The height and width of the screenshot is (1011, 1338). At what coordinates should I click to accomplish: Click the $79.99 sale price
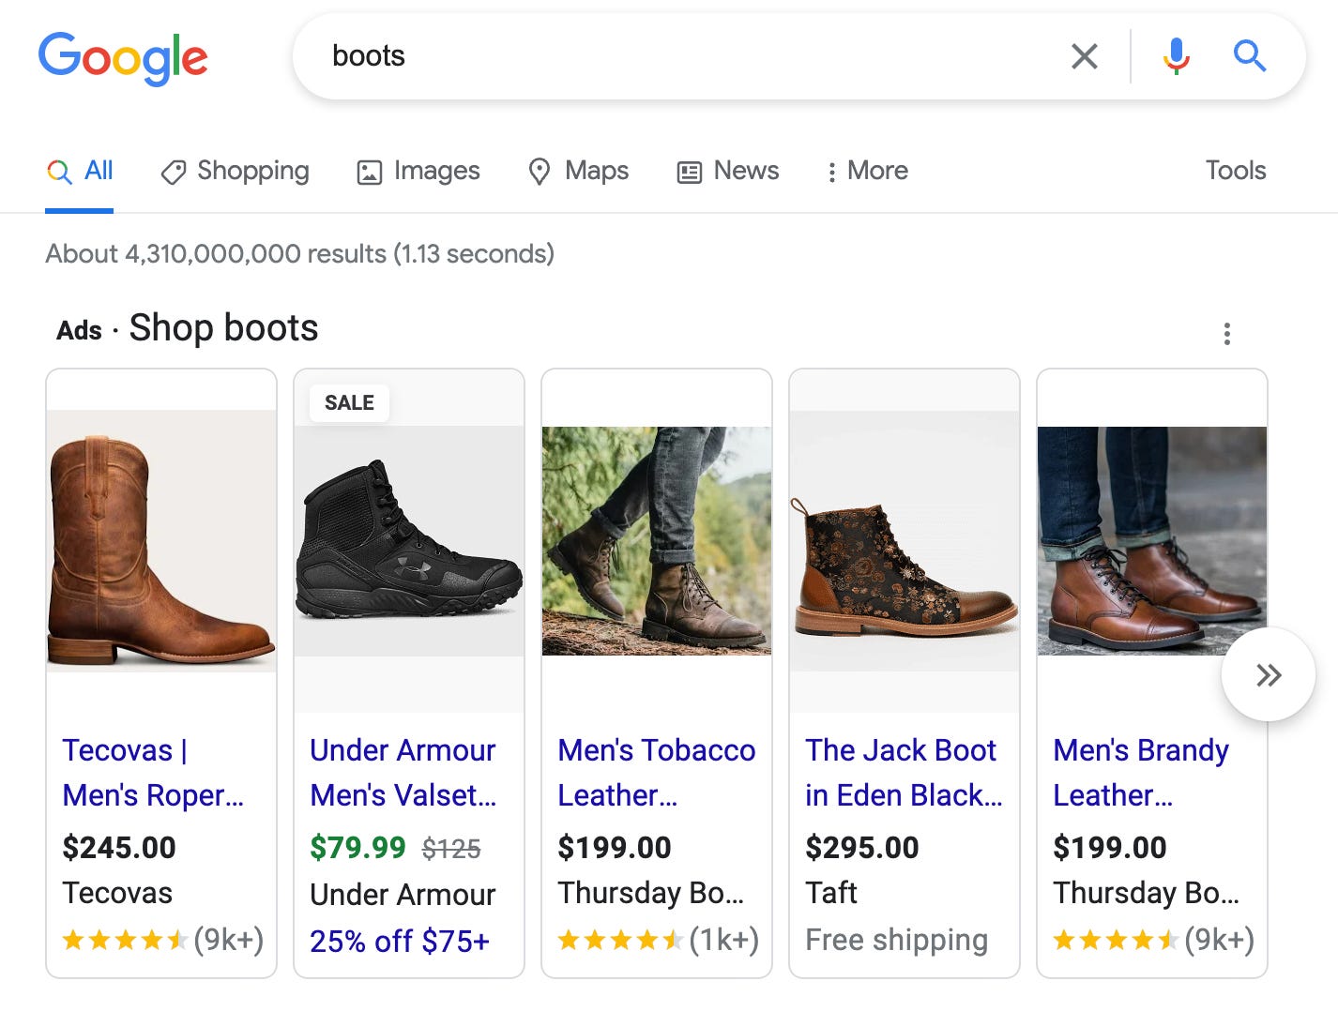[357, 848]
